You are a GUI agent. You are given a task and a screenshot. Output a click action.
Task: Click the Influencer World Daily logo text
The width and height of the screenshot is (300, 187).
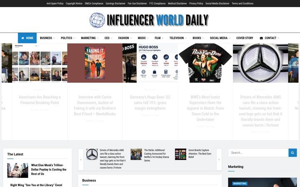coord(157,20)
